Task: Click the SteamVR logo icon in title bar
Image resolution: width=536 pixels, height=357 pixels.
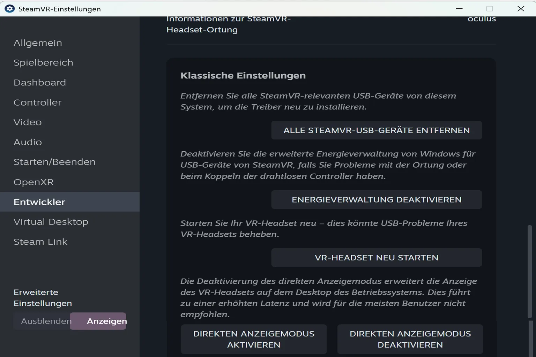Action: pos(10,9)
